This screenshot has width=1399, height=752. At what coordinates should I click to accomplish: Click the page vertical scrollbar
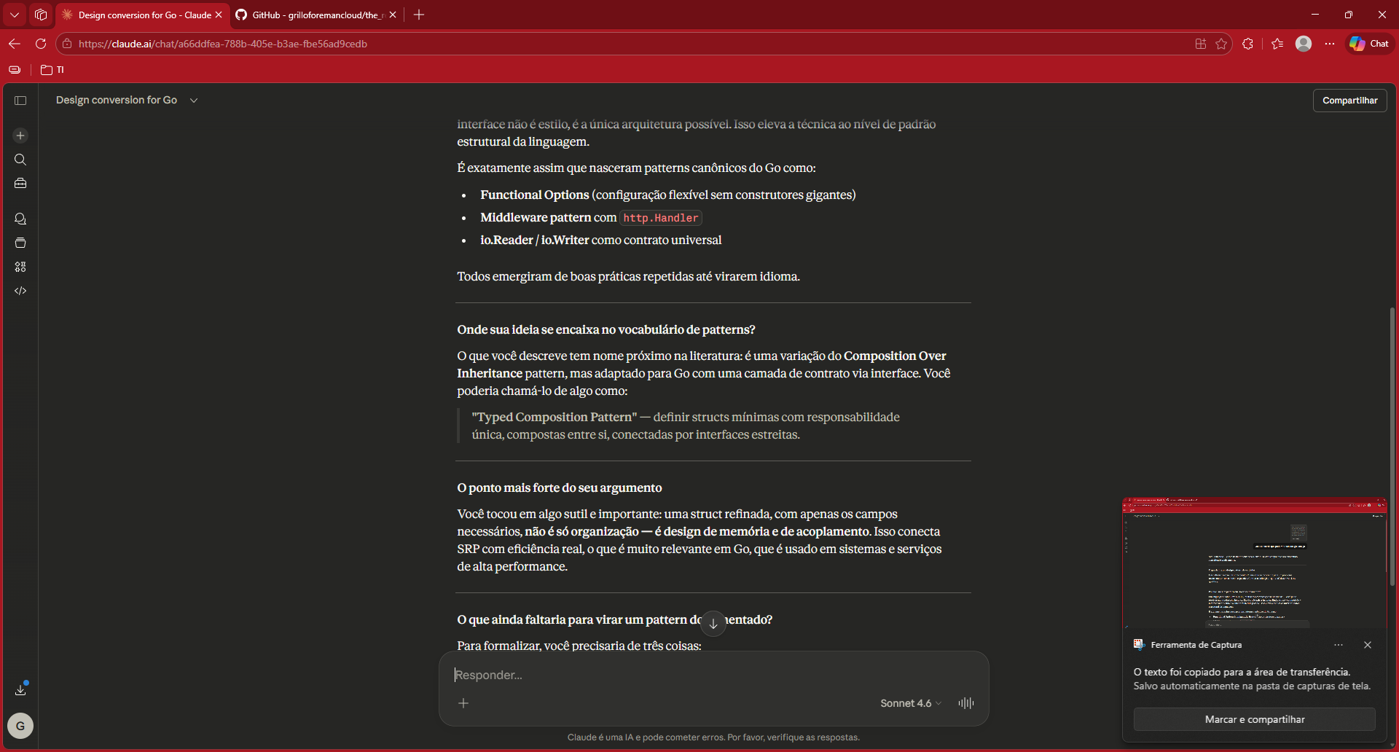pyautogui.click(x=1392, y=444)
